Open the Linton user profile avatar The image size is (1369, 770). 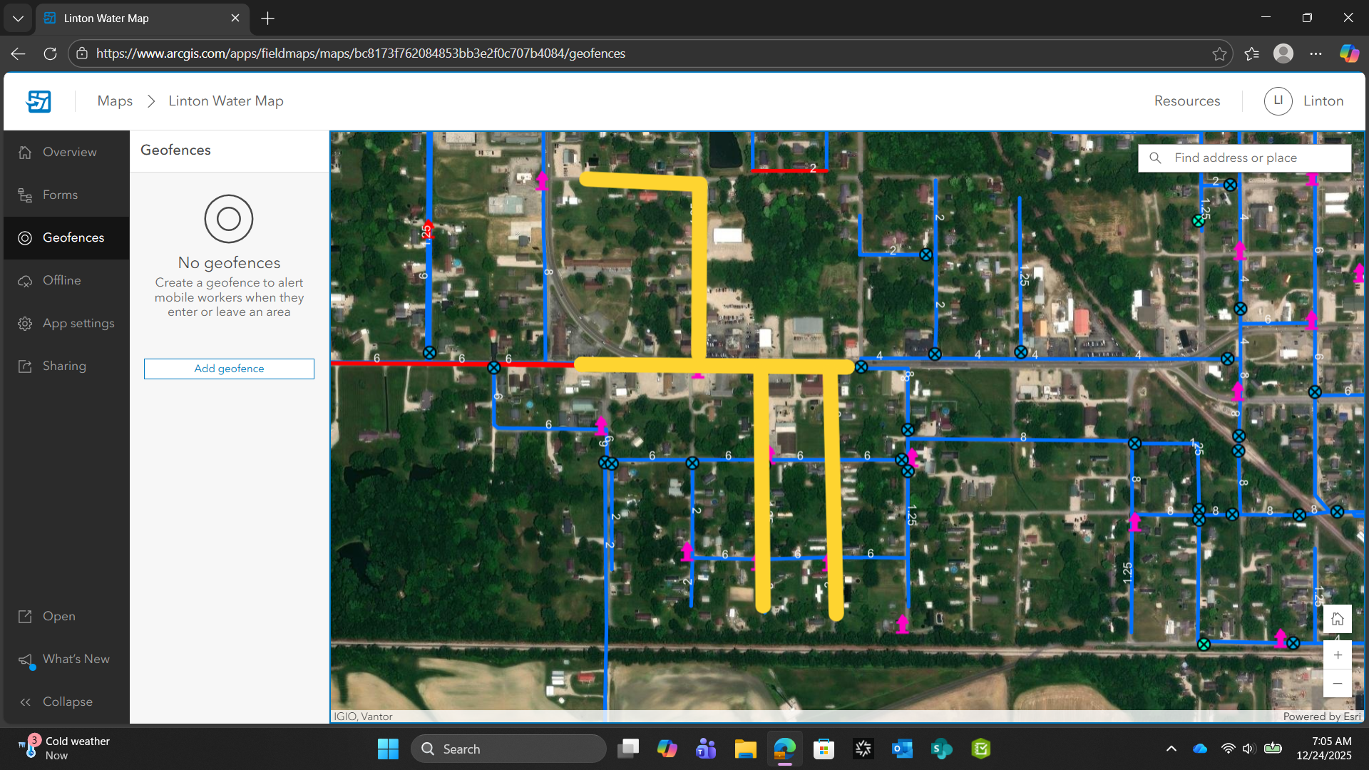(1278, 101)
